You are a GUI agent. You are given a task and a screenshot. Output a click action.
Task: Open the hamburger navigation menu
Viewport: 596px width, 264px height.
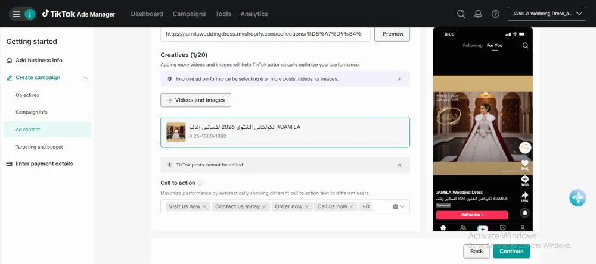tap(17, 14)
